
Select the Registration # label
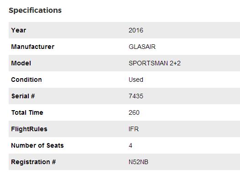click(33, 162)
